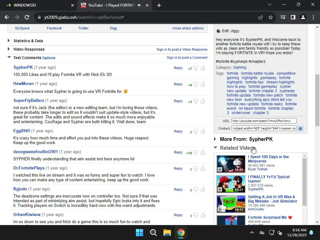Open notification bell in taskbar
This screenshot has height=240, width=320.
(312, 232)
